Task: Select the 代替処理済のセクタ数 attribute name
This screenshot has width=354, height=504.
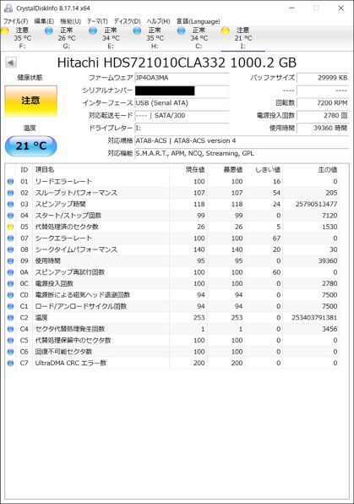Action: point(67,227)
